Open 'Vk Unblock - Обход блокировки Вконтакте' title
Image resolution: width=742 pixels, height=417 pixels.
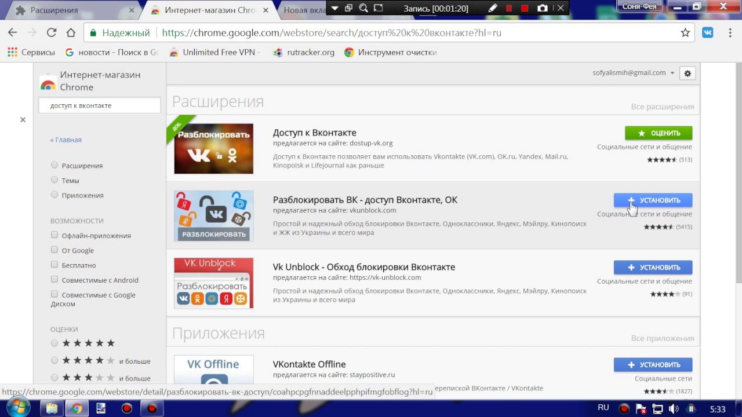point(364,267)
